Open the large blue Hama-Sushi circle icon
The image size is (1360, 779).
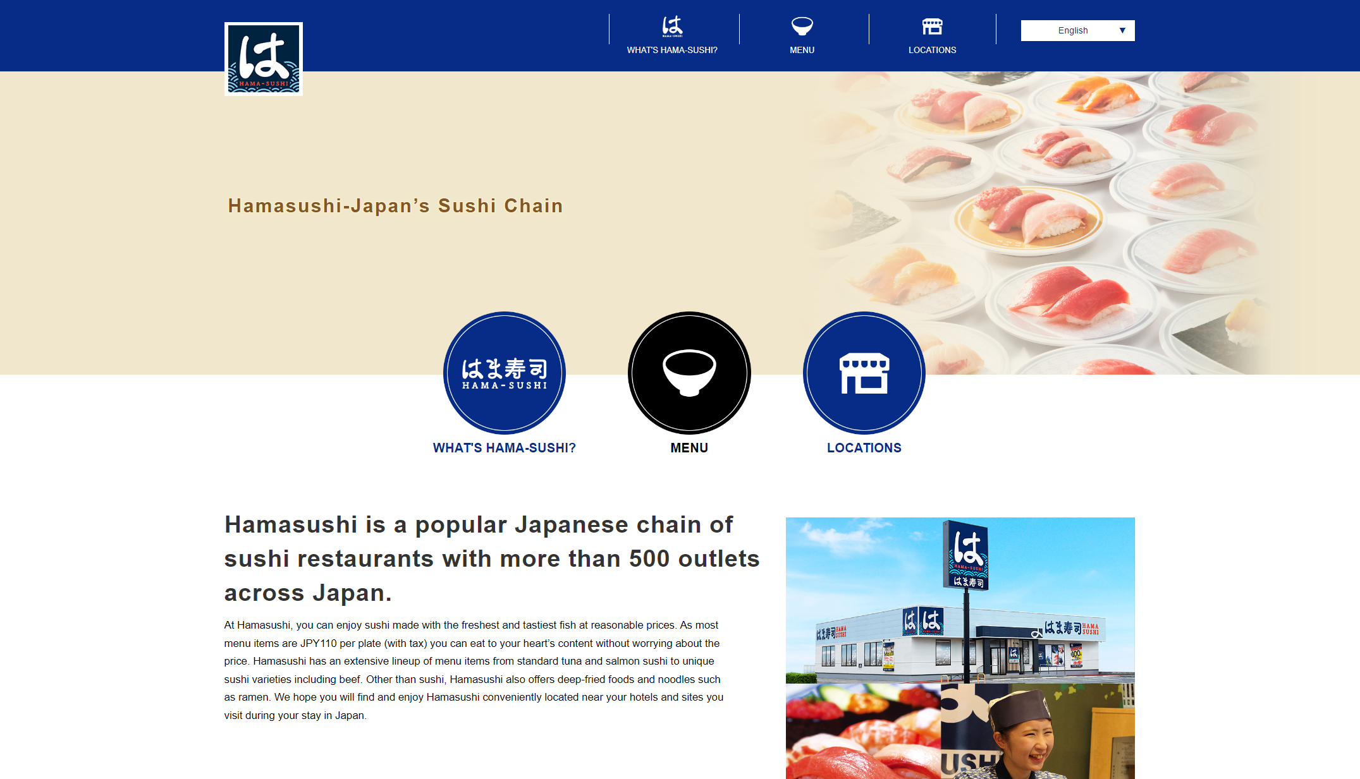click(x=504, y=373)
